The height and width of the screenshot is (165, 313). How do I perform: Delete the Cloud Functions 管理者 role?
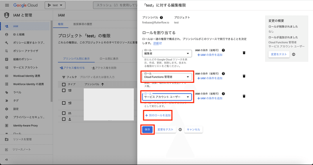(x=244, y=76)
